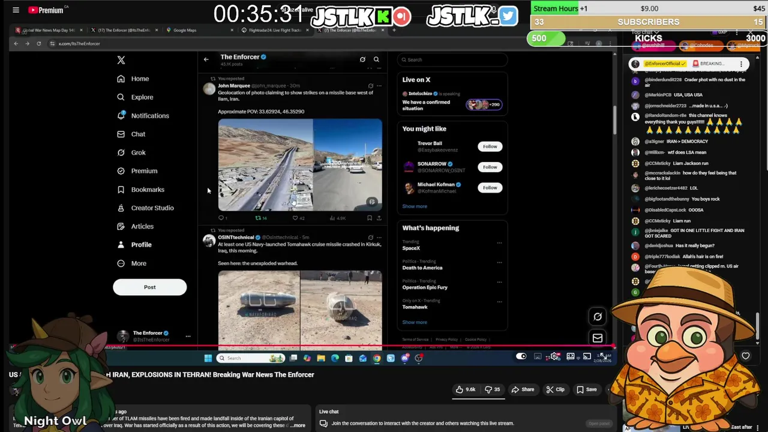Open File Explorer from the taskbar
Viewport: 768px width, 432px height.
tap(321, 358)
